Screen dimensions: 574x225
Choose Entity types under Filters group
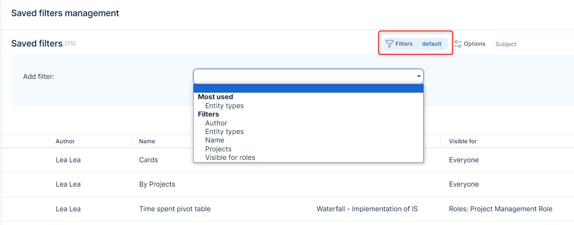point(224,132)
